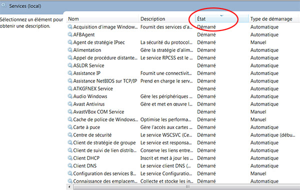Click description 'Optimise les performa...'

coord(165,119)
